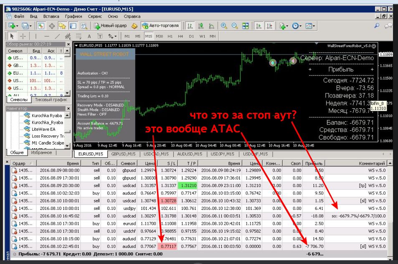This screenshot has width=398, height=264.
Task: Toggle the Авто-торговля button
Action: point(160,25)
